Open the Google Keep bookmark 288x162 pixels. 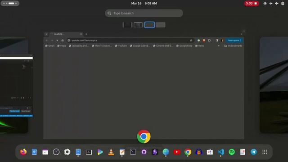(184, 46)
